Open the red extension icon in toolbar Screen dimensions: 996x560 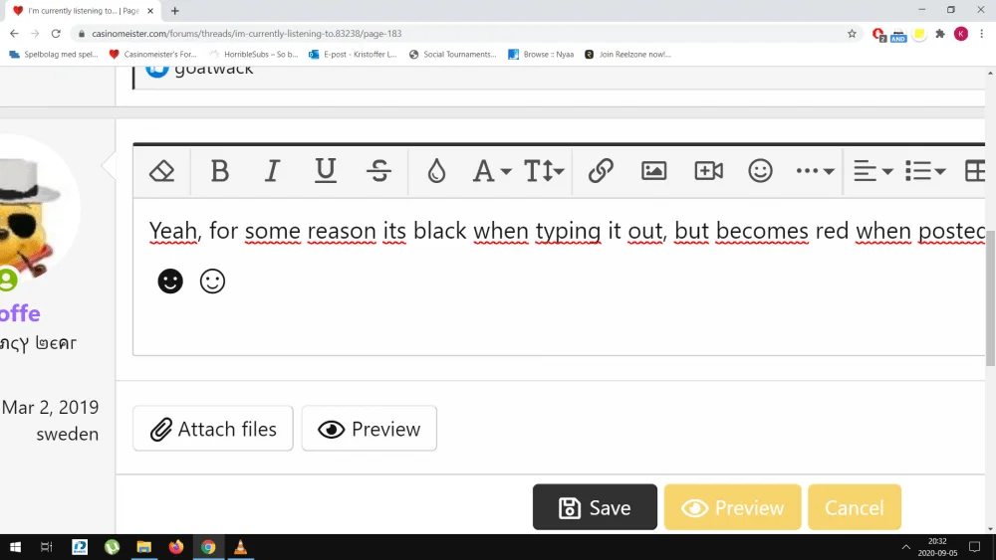(x=878, y=34)
